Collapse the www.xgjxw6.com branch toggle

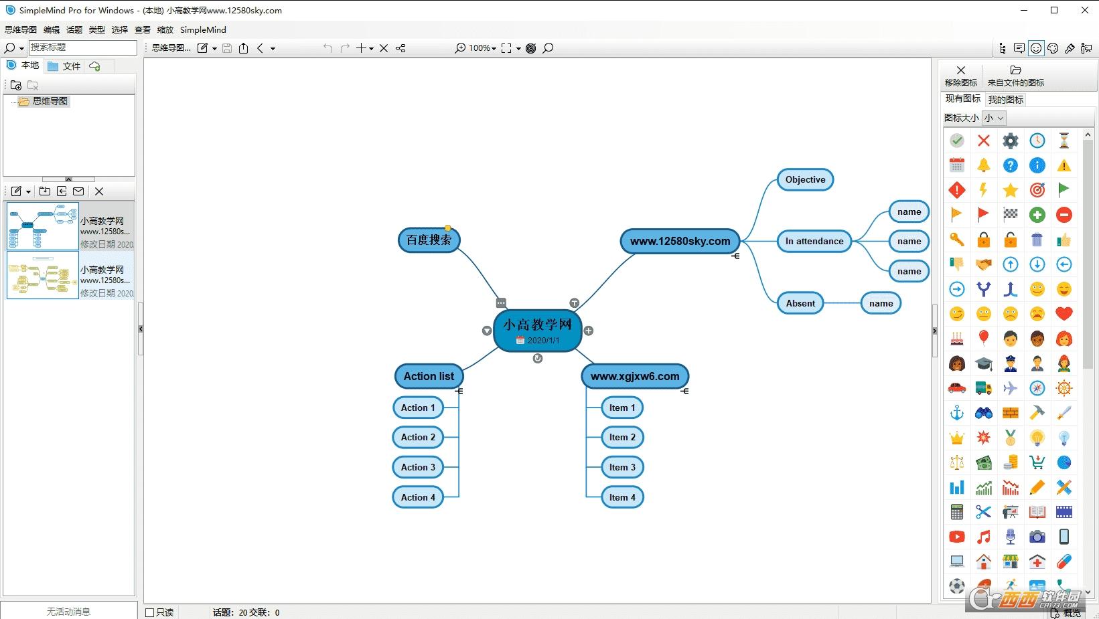(x=684, y=391)
